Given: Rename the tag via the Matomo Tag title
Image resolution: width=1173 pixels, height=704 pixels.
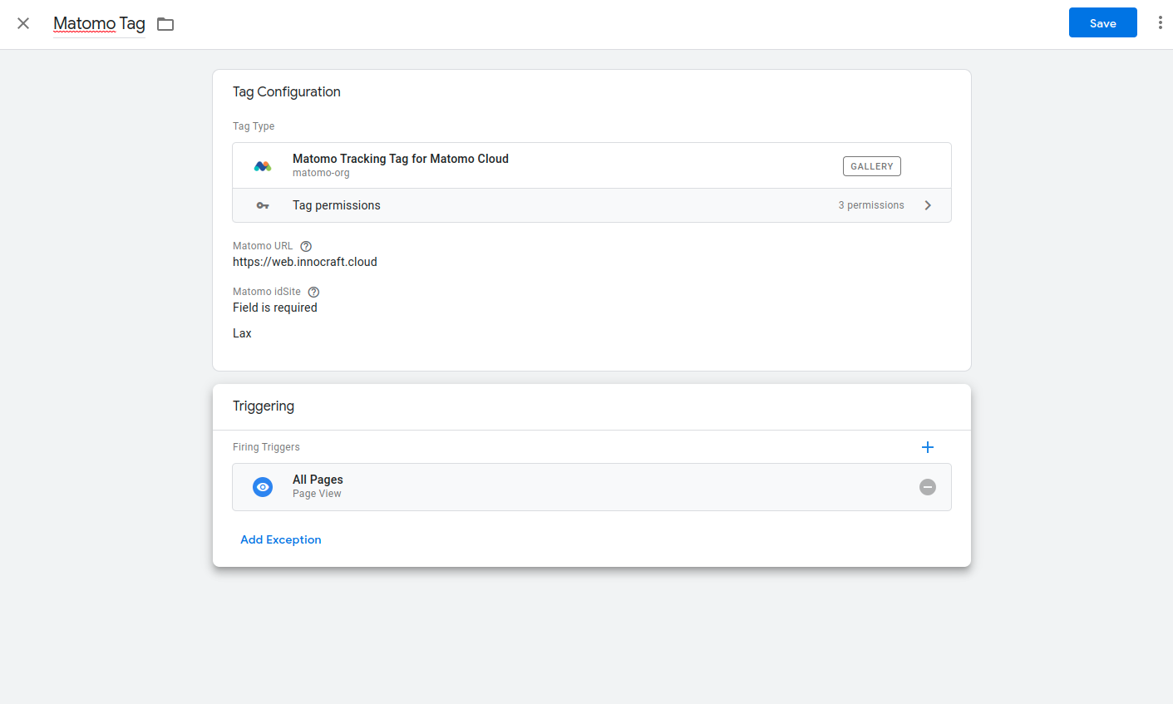Looking at the screenshot, I should [99, 23].
